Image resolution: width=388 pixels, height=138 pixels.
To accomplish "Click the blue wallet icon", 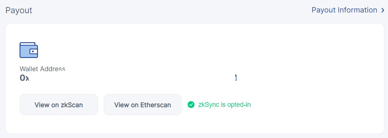I will 29,50.
